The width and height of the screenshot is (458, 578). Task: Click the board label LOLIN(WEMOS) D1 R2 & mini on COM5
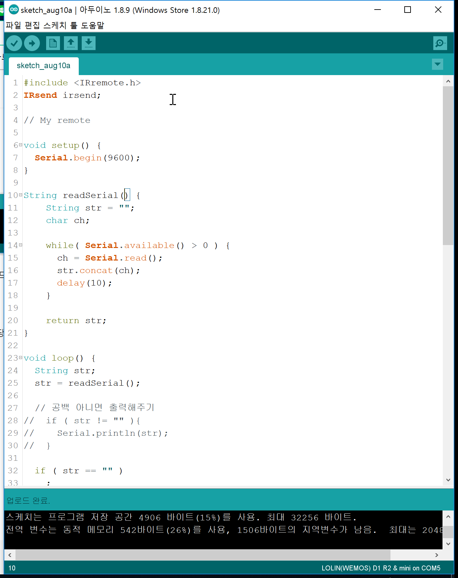pos(381,568)
